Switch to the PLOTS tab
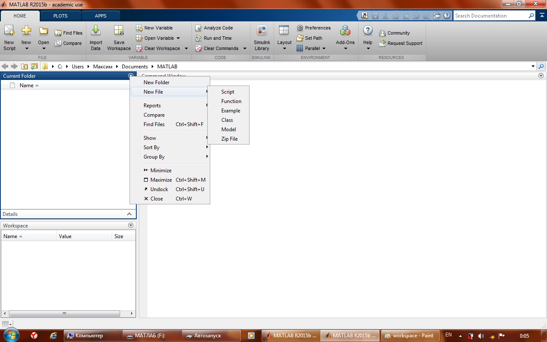The height and width of the screenshot is (342, 547). point(60,16)
